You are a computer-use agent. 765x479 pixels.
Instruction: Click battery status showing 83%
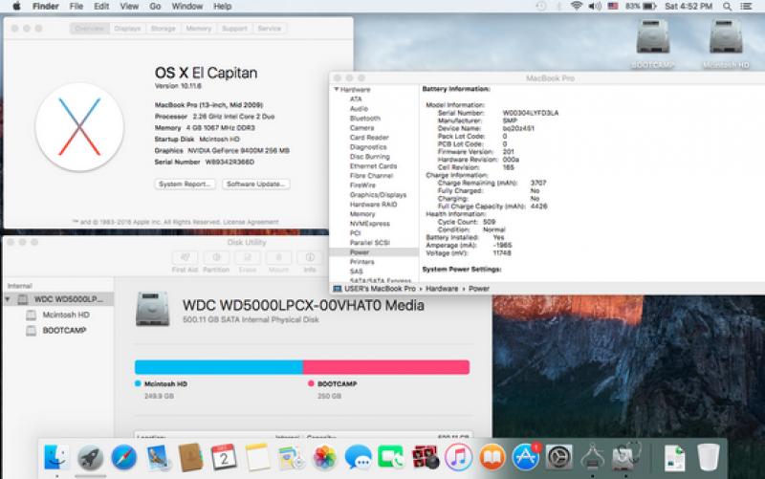point(641,7)
